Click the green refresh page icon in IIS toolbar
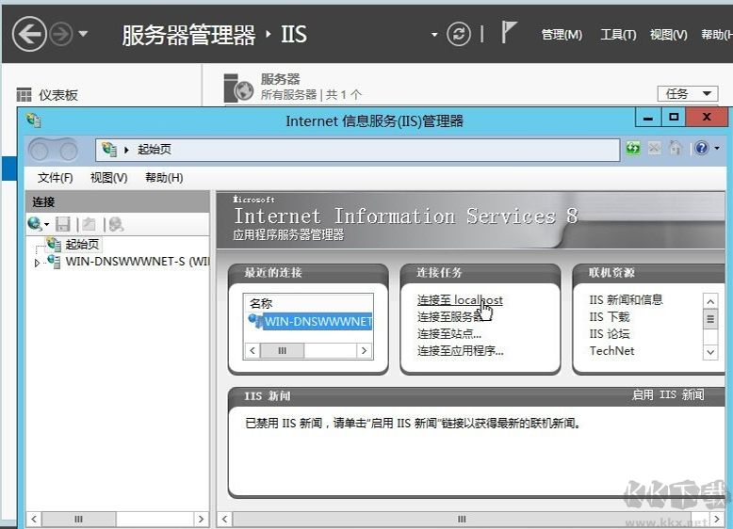Image resolution: width=733 pixels, height=529 pixels. 633,149
